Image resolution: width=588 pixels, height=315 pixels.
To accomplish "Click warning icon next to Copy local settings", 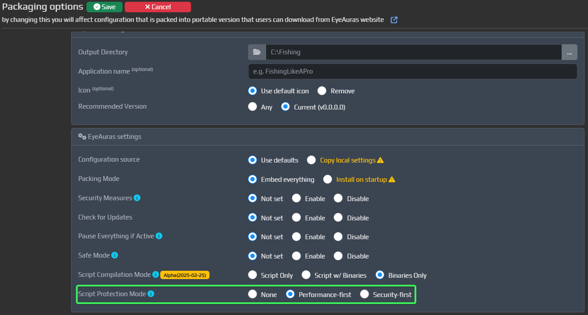I will coord(380,160).
